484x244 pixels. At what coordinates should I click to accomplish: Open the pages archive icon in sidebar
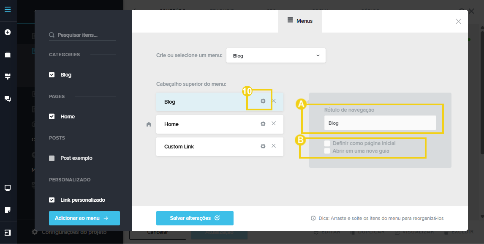click(8, 55)
